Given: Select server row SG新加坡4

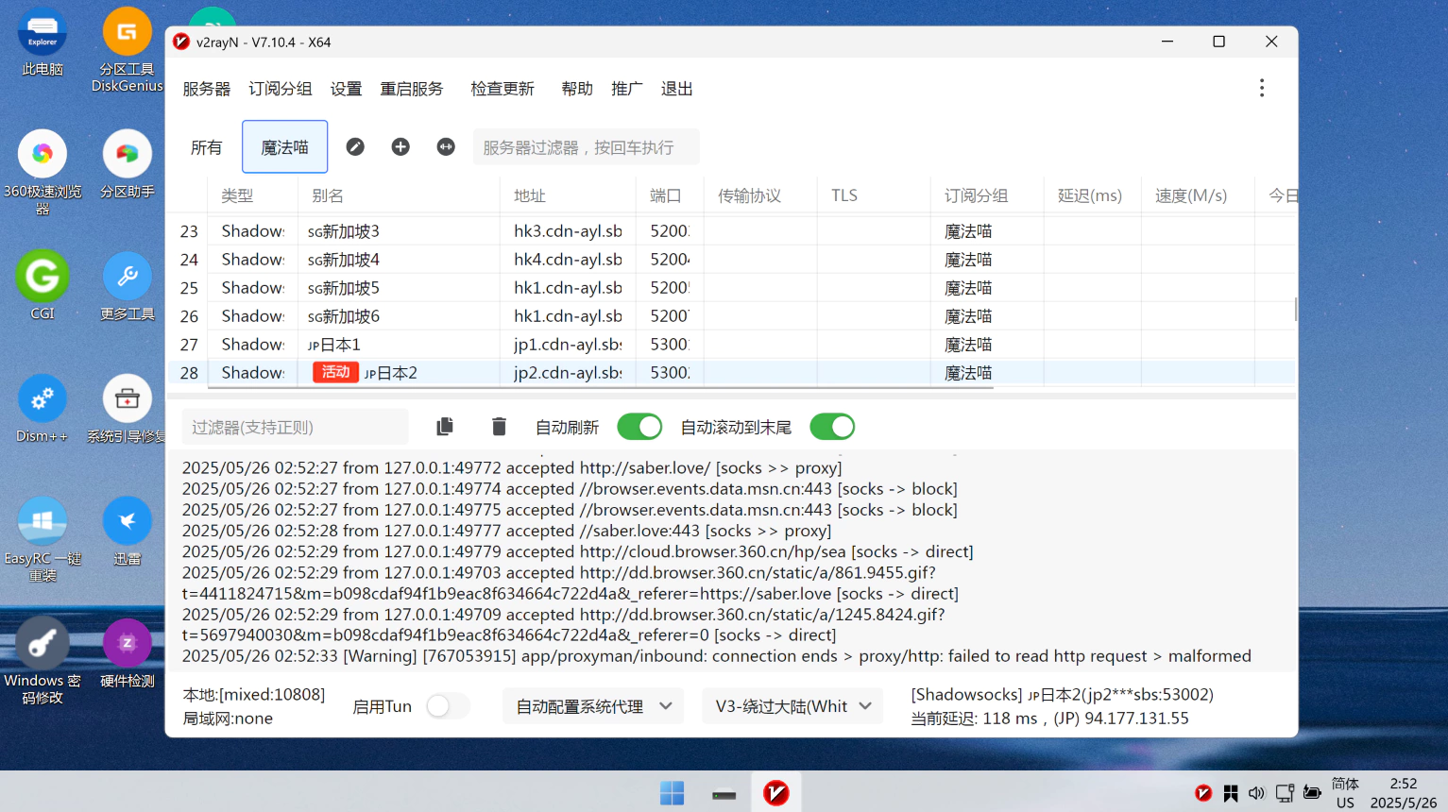Looking at the screenshot, I should (731, 260).
